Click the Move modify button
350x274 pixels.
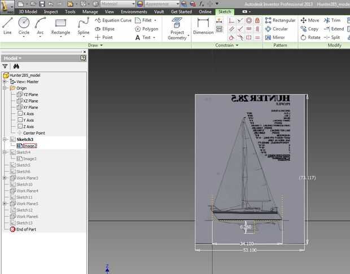[x=310, y=20]
